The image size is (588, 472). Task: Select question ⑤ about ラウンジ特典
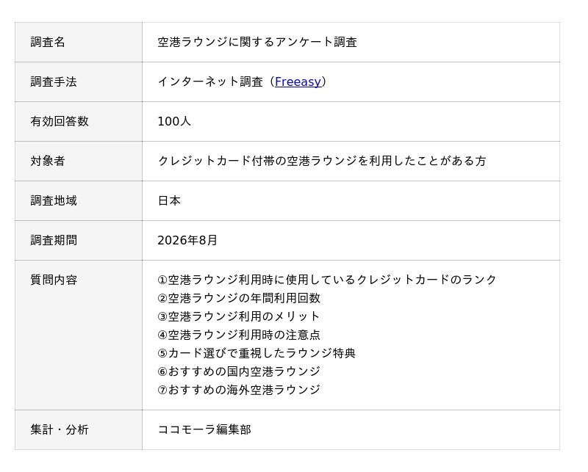257,353
